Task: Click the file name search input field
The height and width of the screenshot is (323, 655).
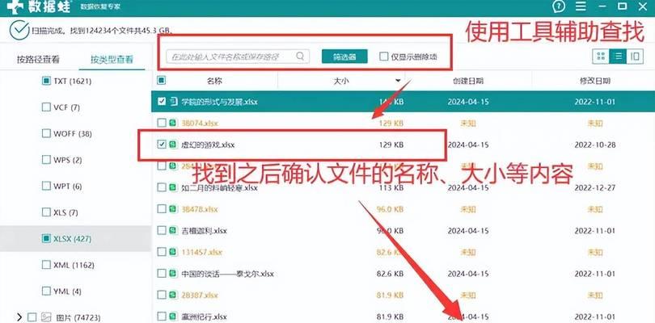Action: point(238,57)
